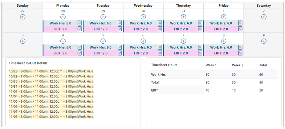
Task: Select the ERIT row in Timesheet Hours
Action: click(x=213, y=91)
